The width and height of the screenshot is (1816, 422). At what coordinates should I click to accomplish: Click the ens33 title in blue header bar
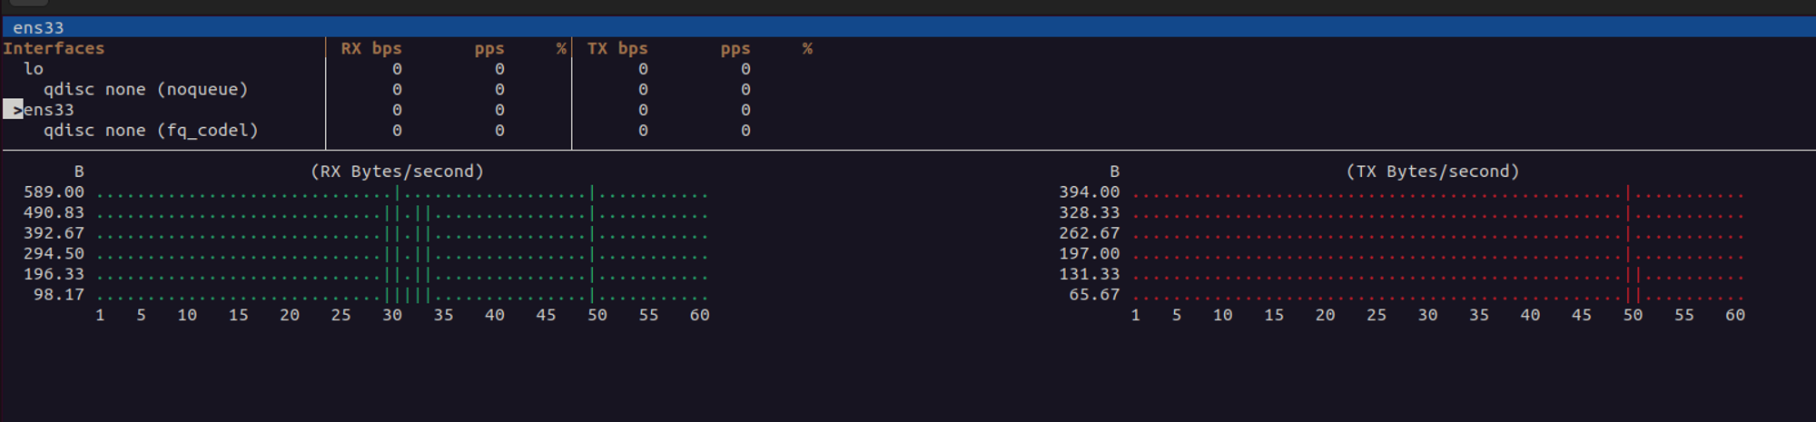(x=38, y=27)
